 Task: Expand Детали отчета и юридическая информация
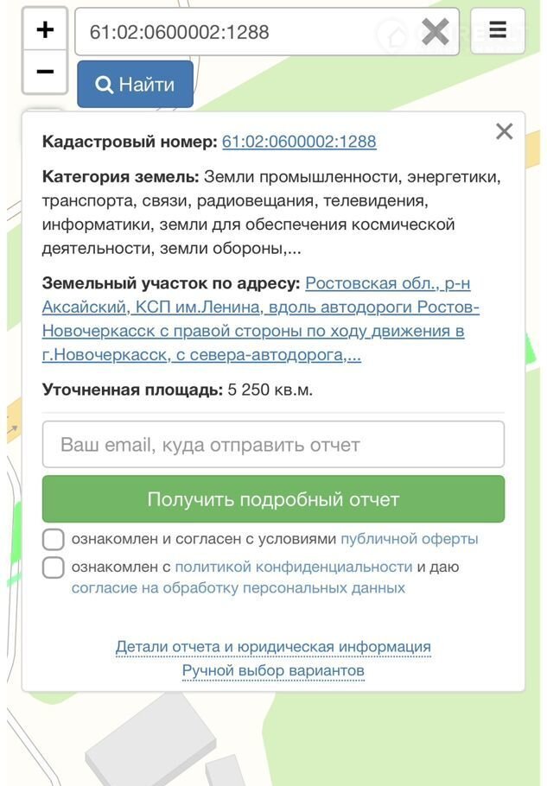click(273, 647)
